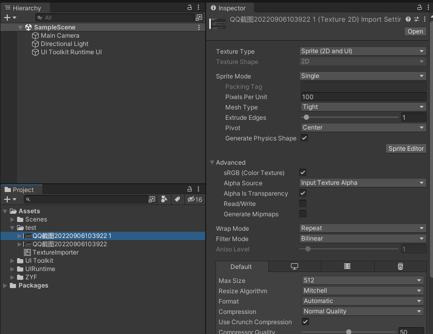Lock the Project panel

click(190, 189)
